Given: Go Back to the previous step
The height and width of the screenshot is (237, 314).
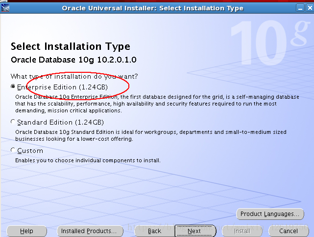Looking at the screenshot, I should [x=154, y=231].
